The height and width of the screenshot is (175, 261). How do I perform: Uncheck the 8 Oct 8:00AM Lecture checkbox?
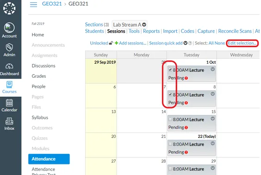point(170,94)
